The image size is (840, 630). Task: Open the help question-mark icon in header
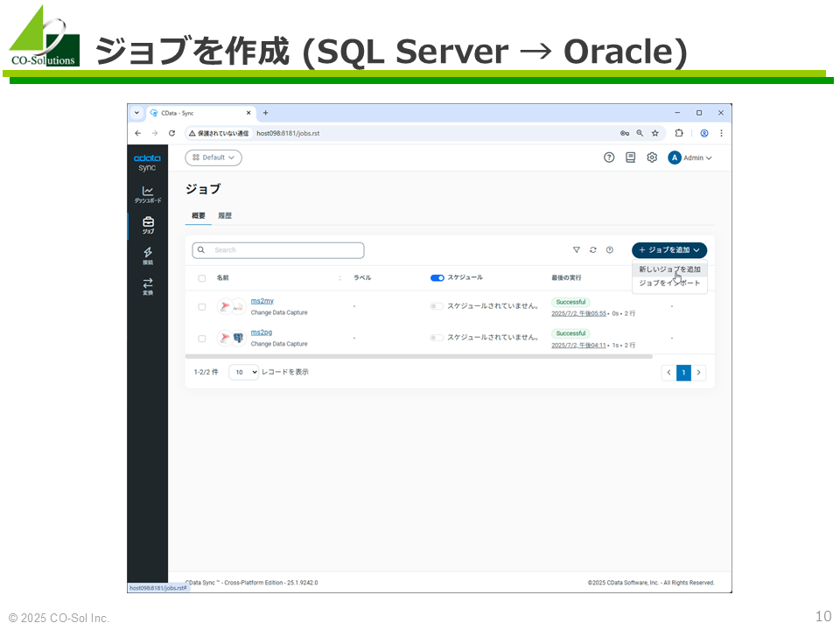point(609,157)
